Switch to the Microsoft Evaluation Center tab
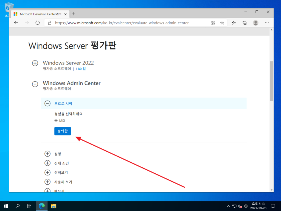Viewport: 281px width, 211px height. (40, 14)
